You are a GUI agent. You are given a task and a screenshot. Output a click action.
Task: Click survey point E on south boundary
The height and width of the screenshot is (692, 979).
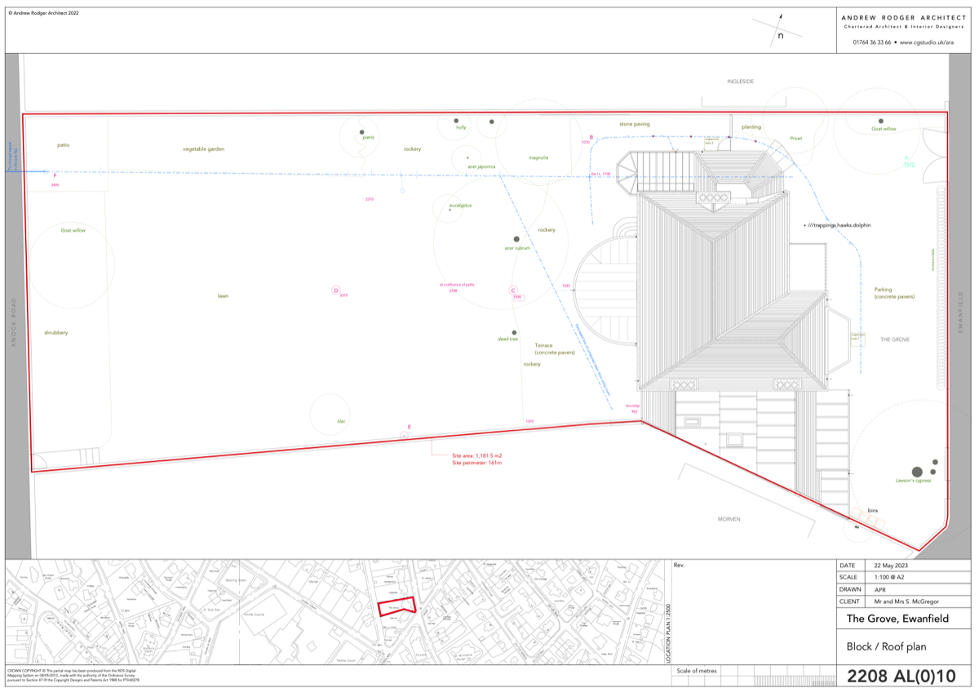(404, 437)
